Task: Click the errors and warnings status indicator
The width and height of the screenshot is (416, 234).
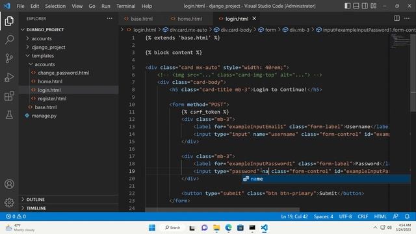Action: click(16, 216)
